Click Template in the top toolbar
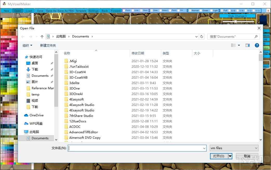 point(81,11)
